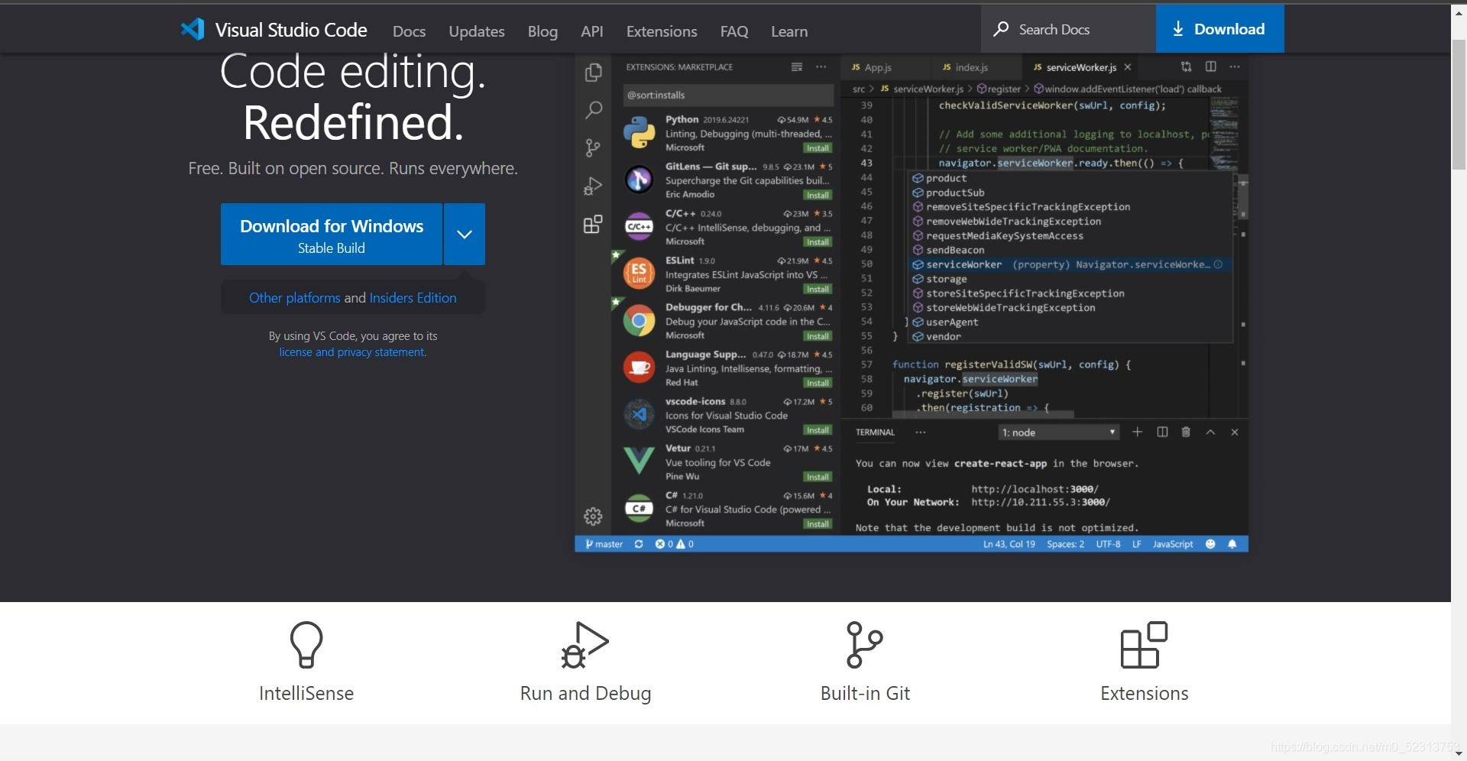
Task: Open license and privacy statement link
Action: click(x=352, y=352)
